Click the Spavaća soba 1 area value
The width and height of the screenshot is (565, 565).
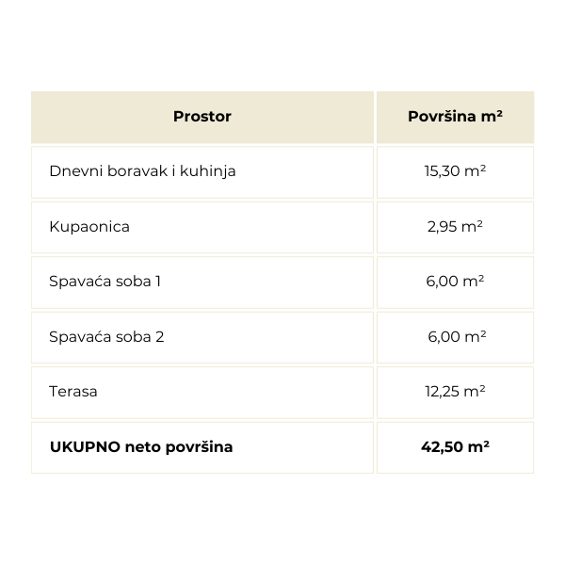coord(455,282)
